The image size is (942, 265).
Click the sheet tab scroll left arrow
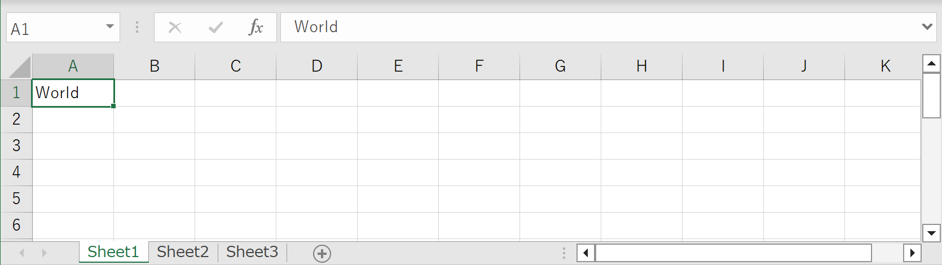[x=21, y=253]
